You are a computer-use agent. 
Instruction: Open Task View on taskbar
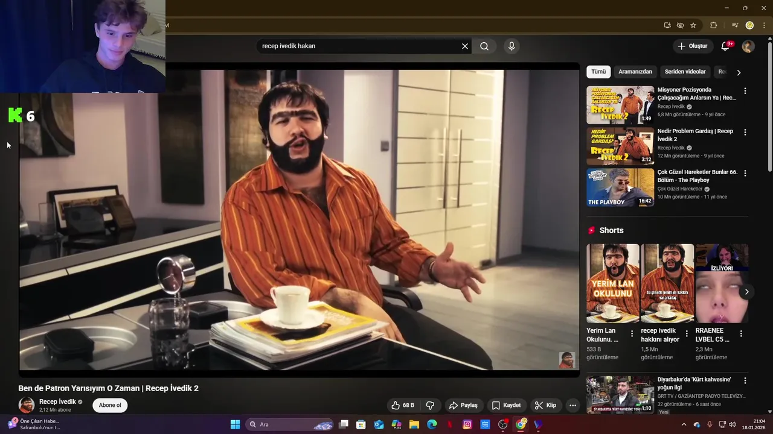point(344,424)
